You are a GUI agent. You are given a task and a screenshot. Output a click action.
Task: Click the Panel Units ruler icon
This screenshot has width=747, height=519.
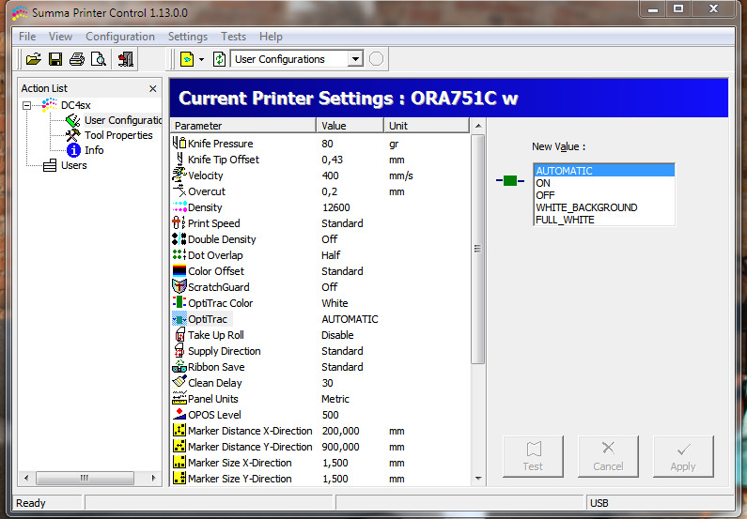pyautogui.click(x=179, y=398)
